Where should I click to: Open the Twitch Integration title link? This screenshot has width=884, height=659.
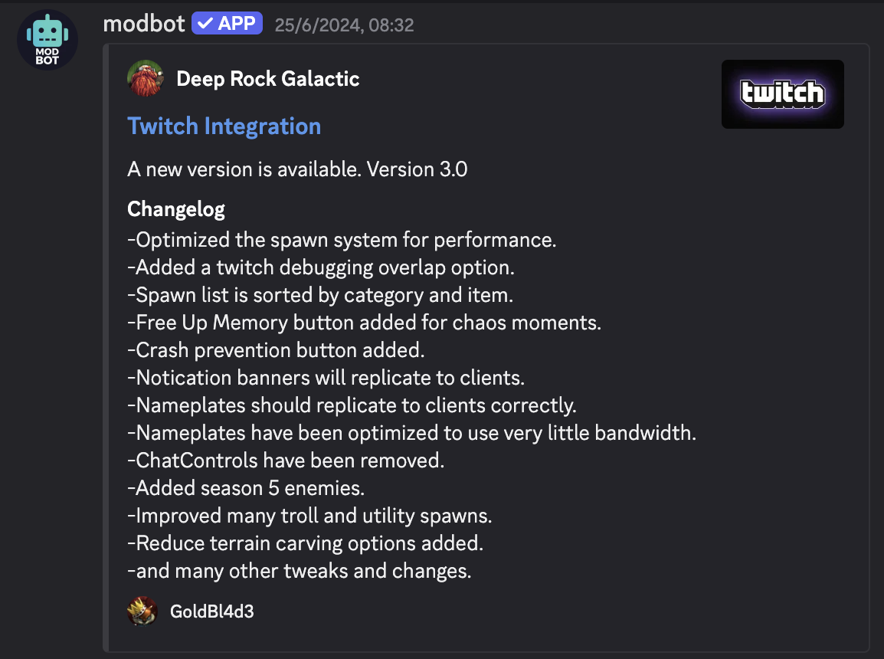click(224, 126)
